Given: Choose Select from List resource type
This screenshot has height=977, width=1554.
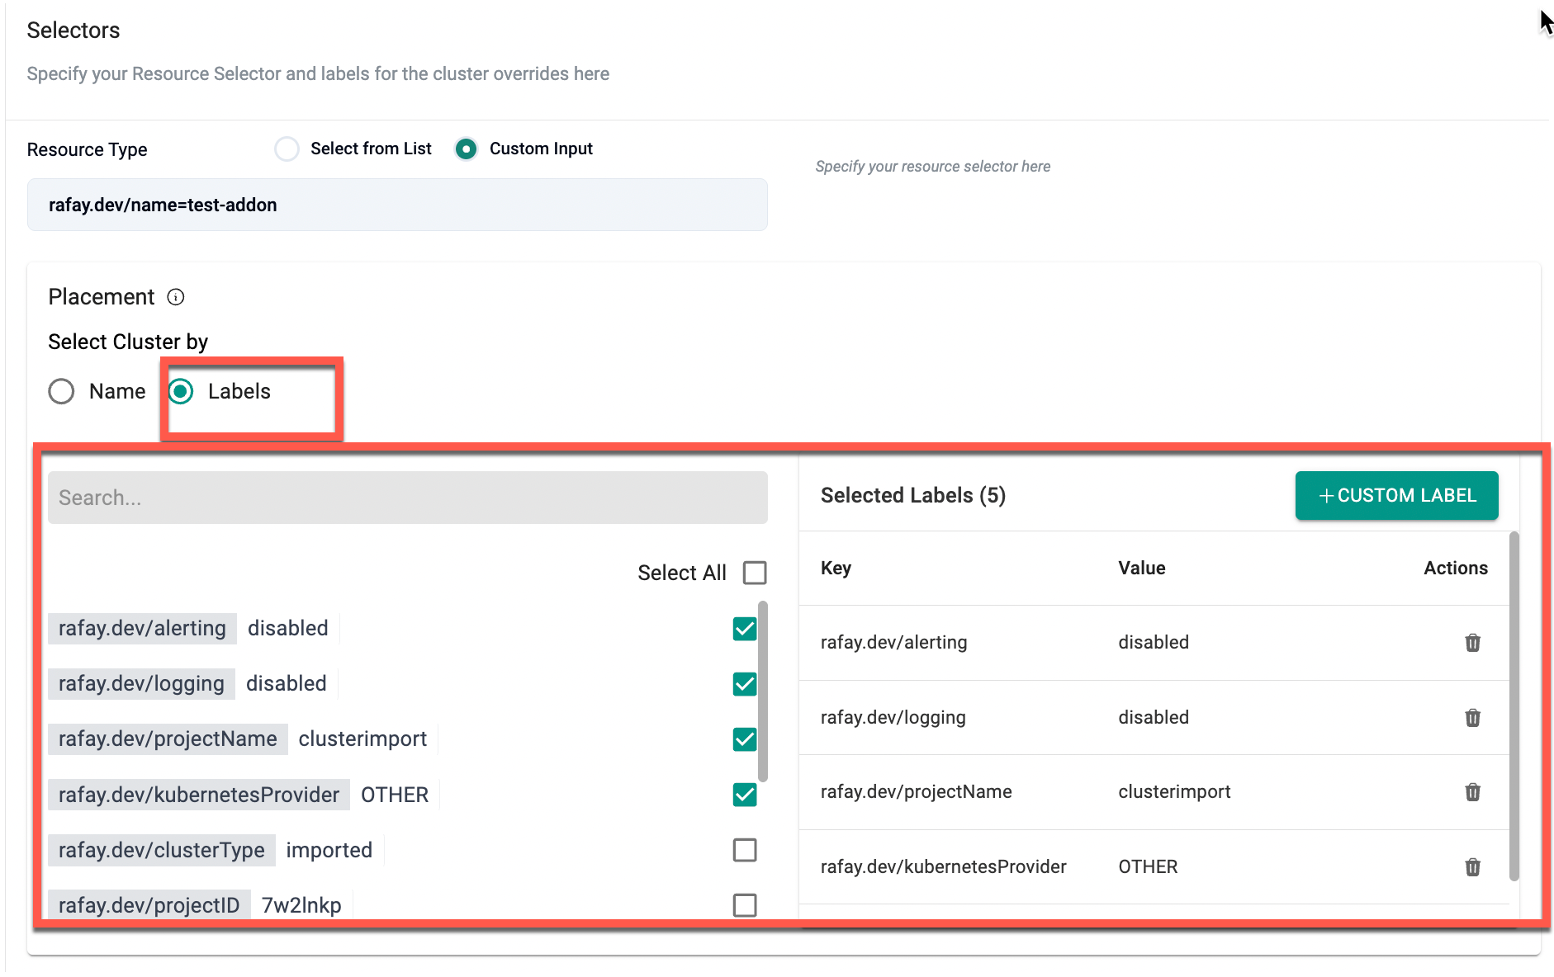Looking at the screenshot, I should (x=287, y=149).
